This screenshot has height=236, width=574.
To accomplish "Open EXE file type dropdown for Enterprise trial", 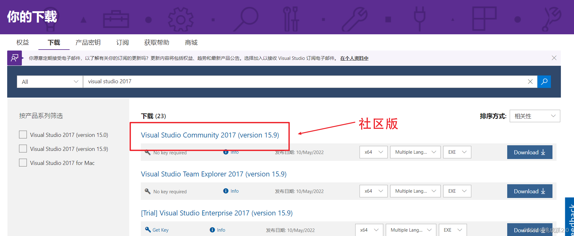I will click(453, 230).
